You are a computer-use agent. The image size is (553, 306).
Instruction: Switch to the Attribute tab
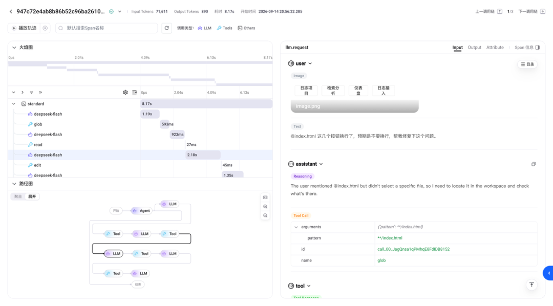[495, 47]
